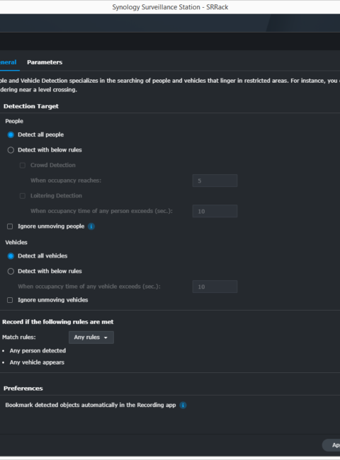This screenshot has width=340, height=460.
Task: Click the Apply button at bottom
Action: coord(331,445)
